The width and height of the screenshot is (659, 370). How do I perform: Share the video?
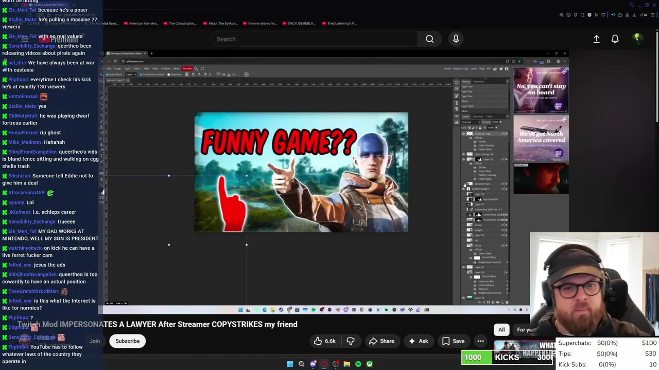[x=381, y=341]
